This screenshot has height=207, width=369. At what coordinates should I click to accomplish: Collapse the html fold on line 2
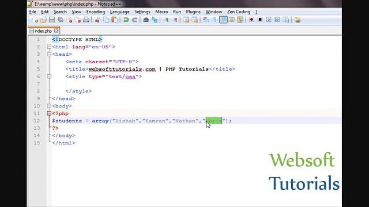(x=49, y=47)
